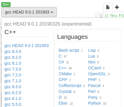Select gcc 6.2.0 compiler

coord(13,93)
